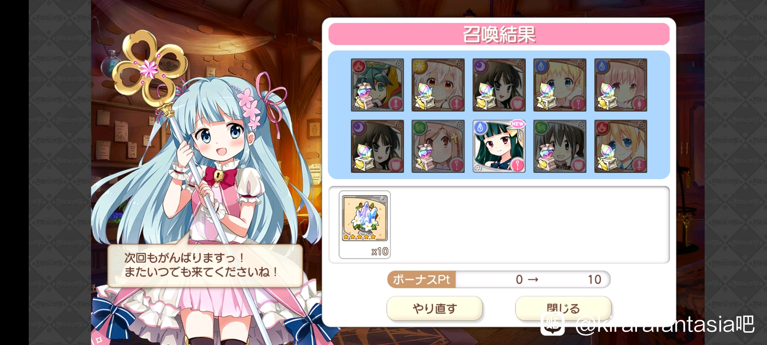Viewport: 767px width, 345px height.
Task: Tap the NEW badge on the character card
Action: (517, 124)
